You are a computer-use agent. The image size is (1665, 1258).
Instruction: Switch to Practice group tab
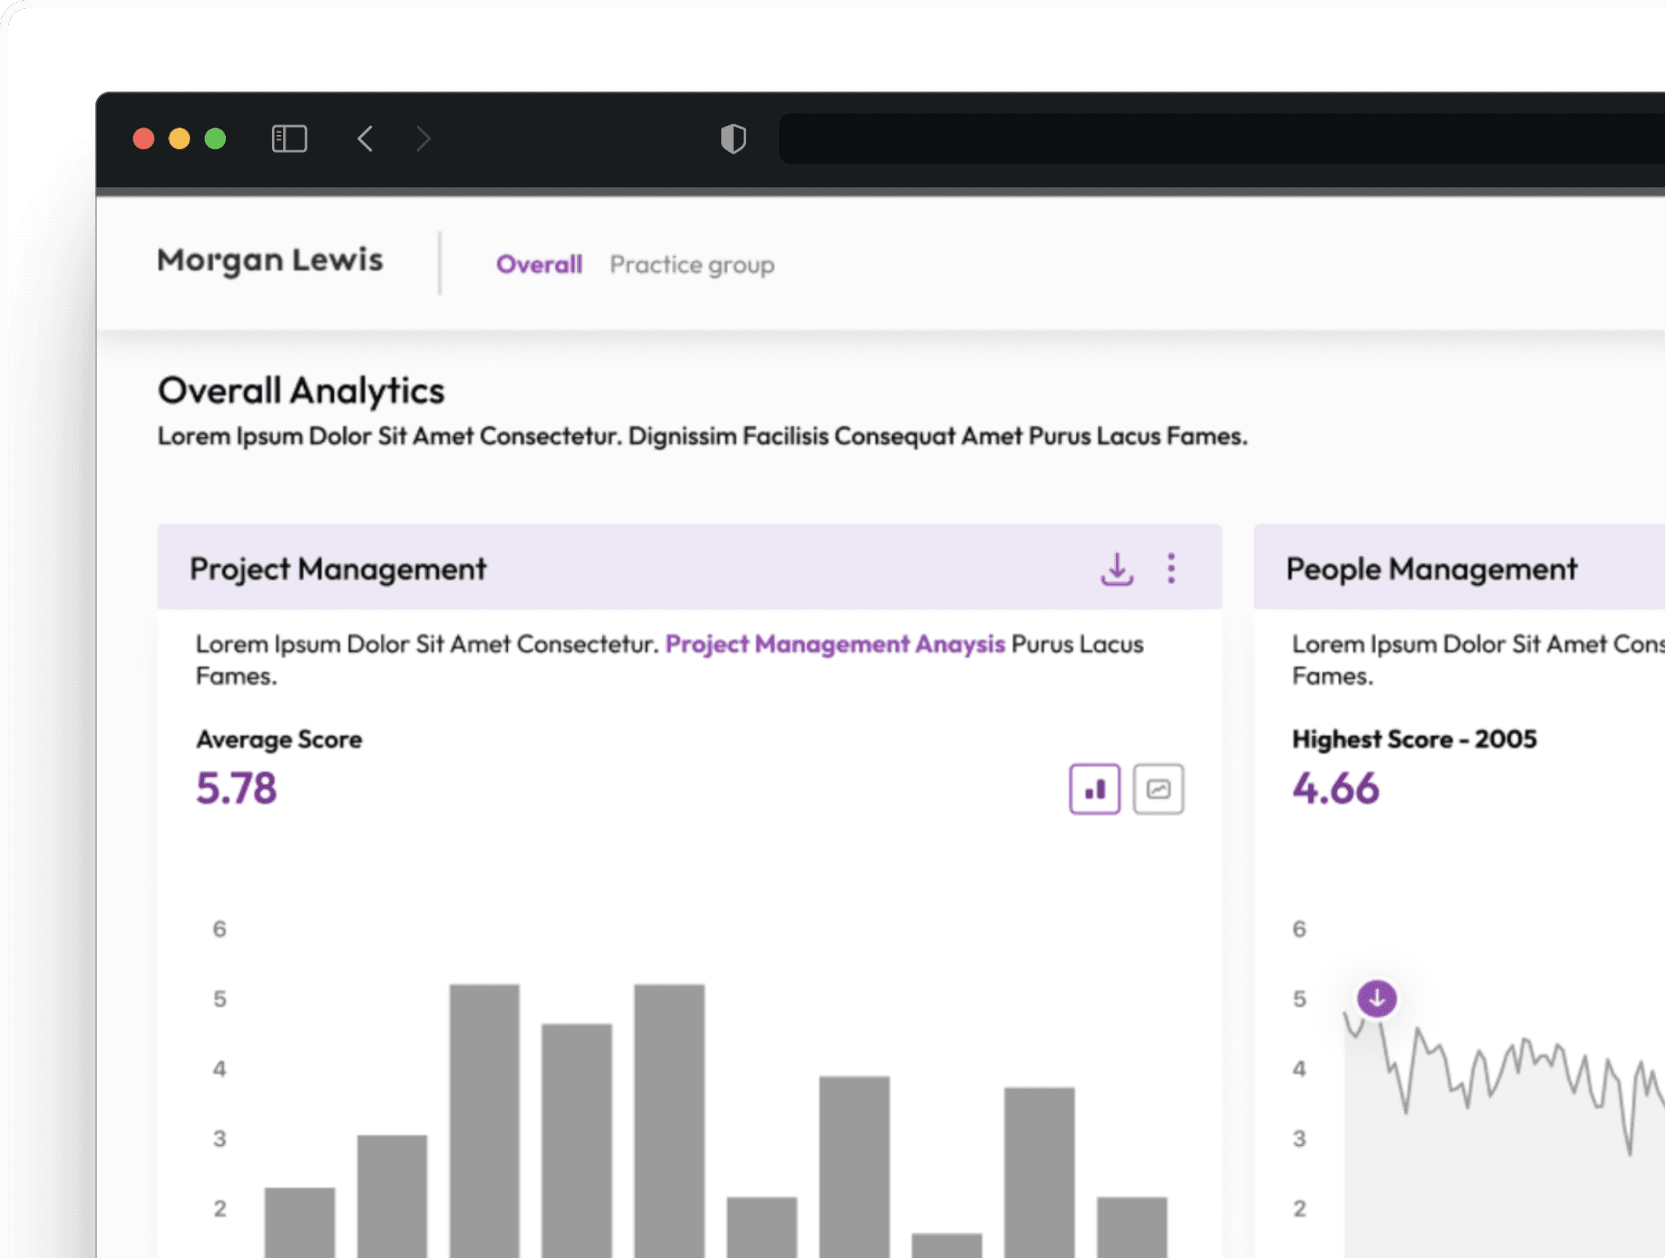[x=692, y=264]
